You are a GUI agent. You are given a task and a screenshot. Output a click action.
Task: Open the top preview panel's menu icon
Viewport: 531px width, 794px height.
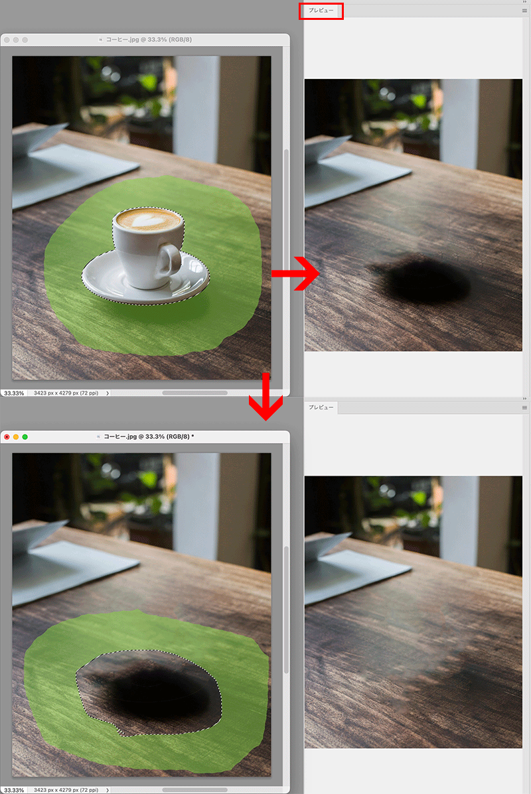coord(524,11)
